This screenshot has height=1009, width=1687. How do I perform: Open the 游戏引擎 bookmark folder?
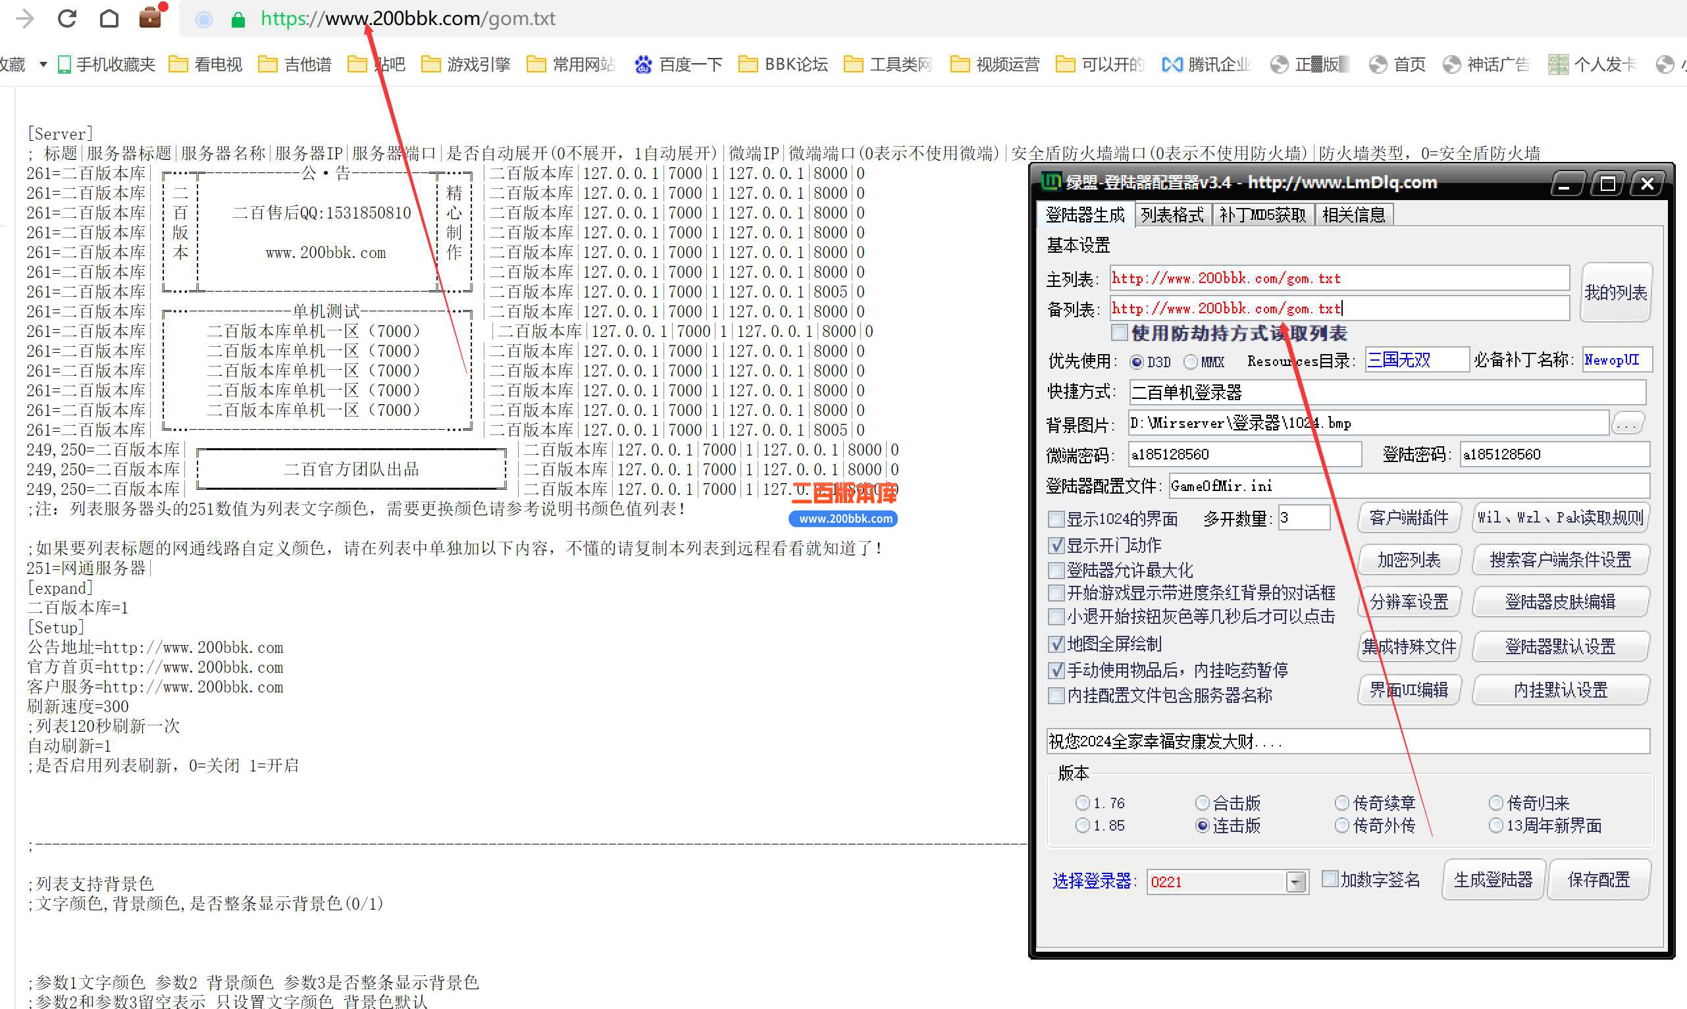tap(466, 65)
